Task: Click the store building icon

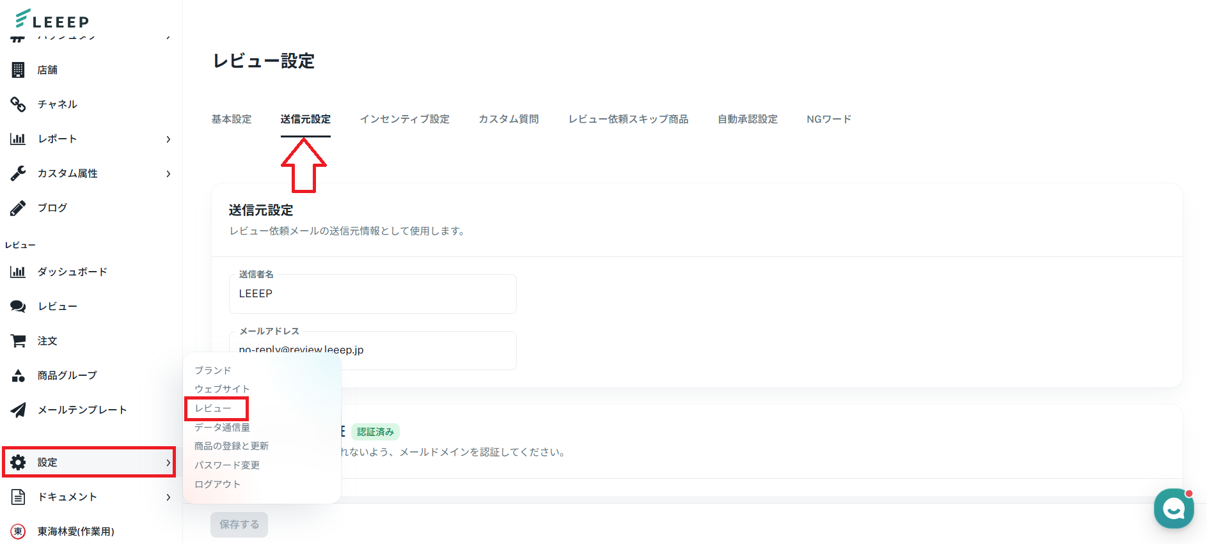Action: coord(18,70)
